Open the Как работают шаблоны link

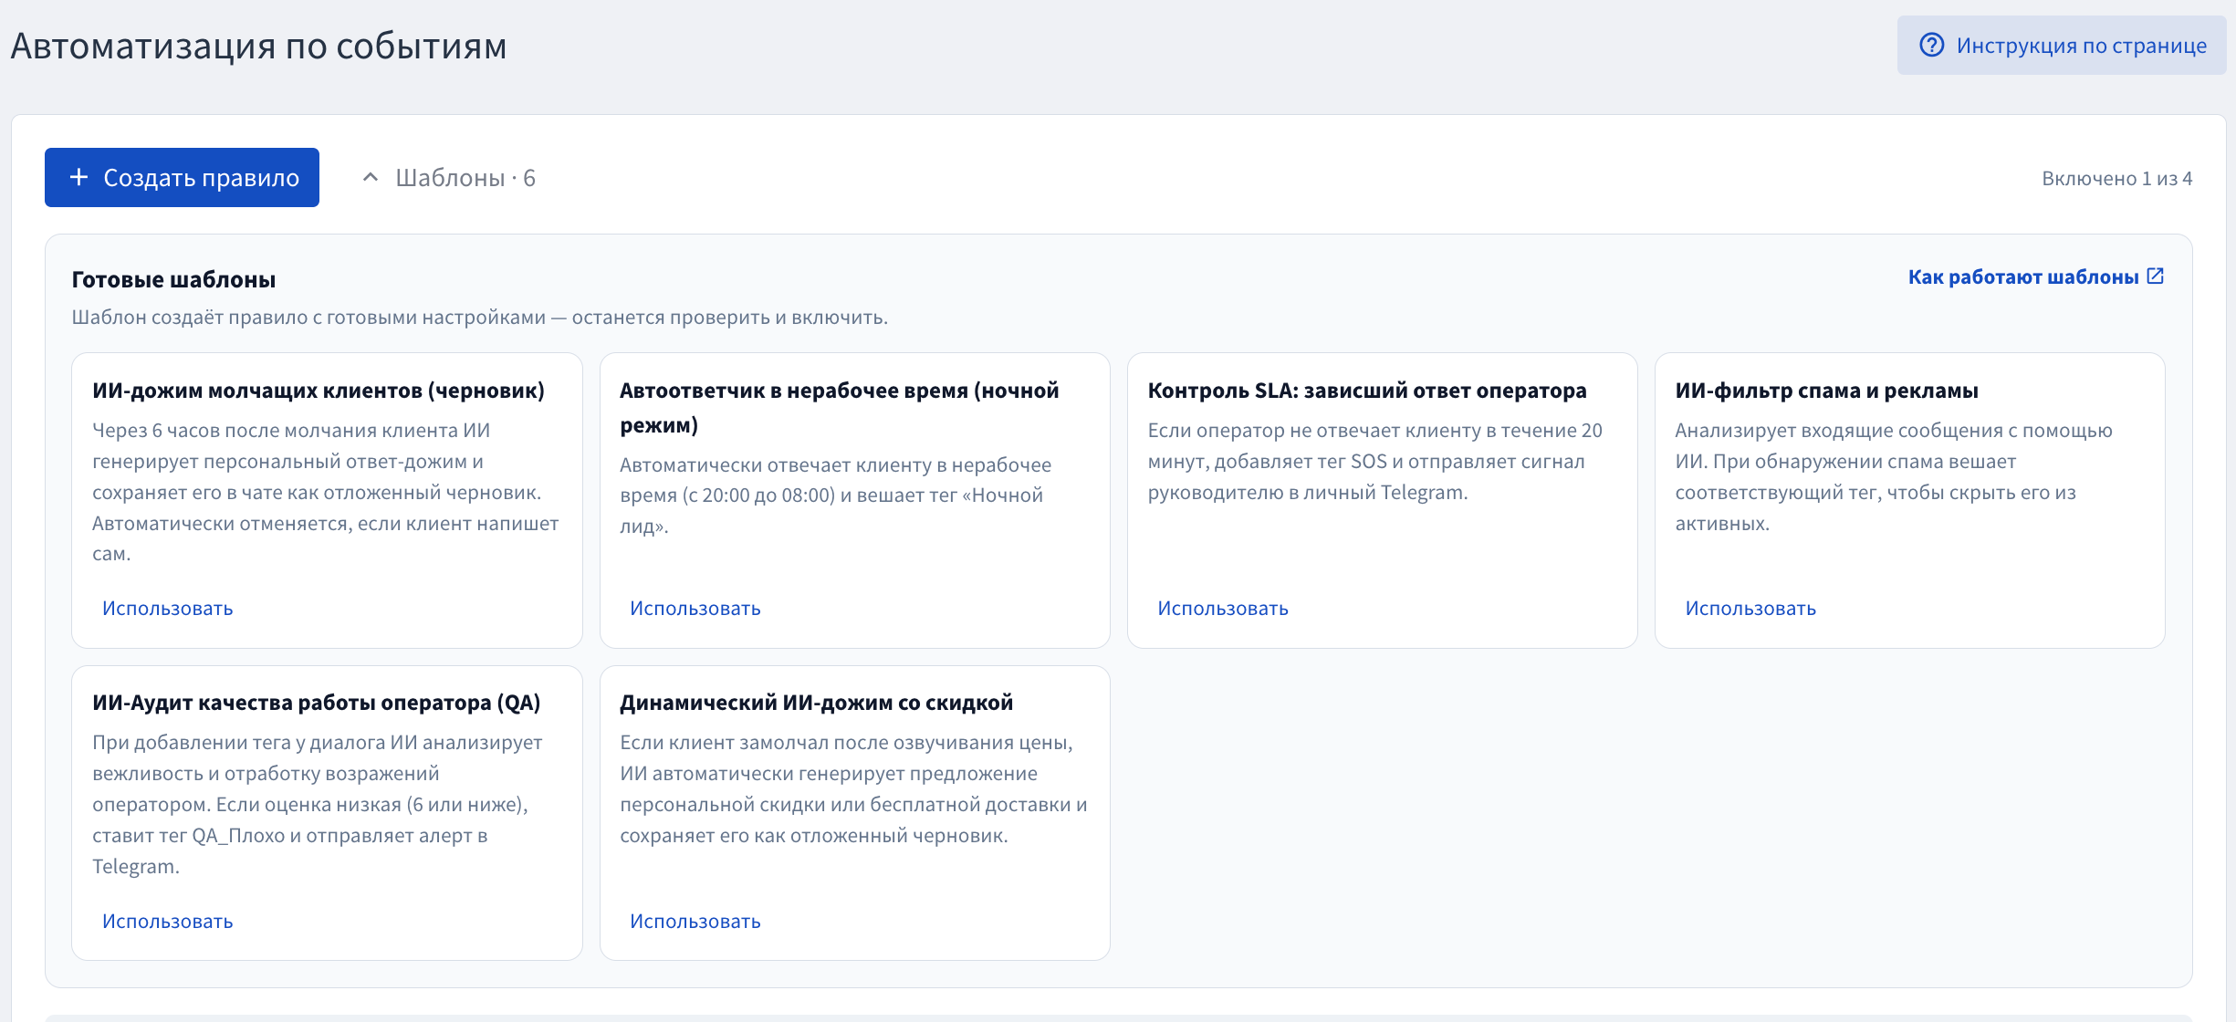[x=2036, y=276]
